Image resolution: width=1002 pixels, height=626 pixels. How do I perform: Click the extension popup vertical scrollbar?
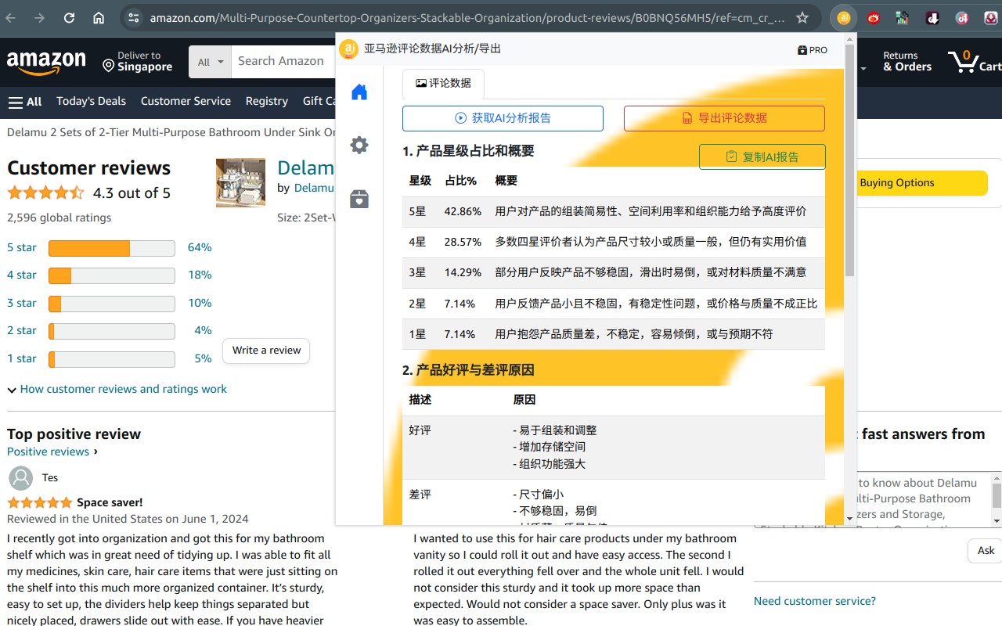point(850,160)
